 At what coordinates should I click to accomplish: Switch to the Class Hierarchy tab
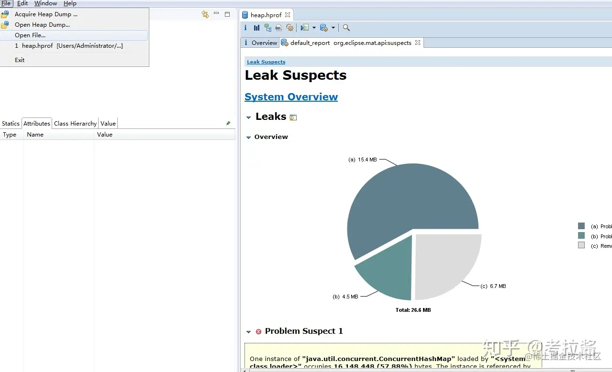coord(75,123)
